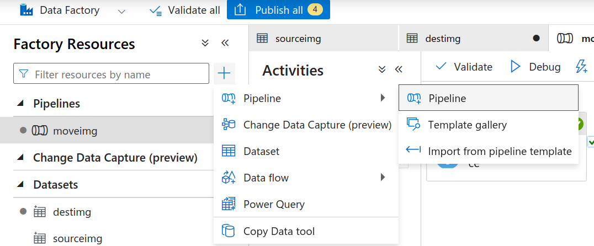Choose Change Data Capture (preview) from menu

click(x=306, y=125)
